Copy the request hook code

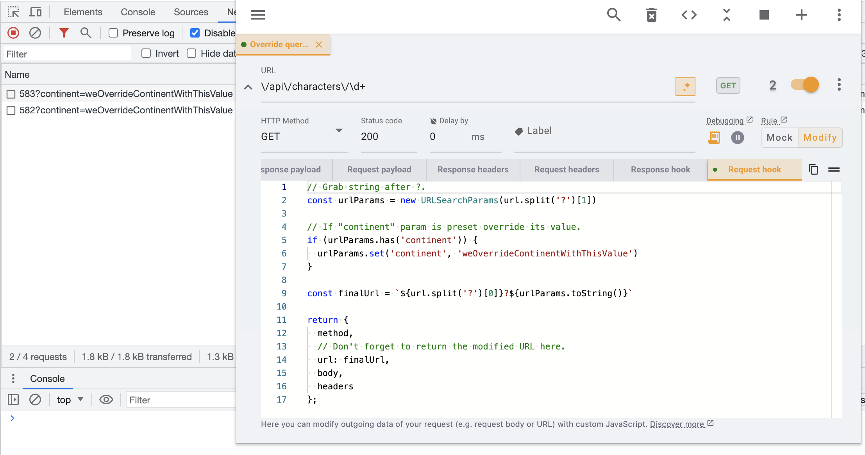(813, 169)
